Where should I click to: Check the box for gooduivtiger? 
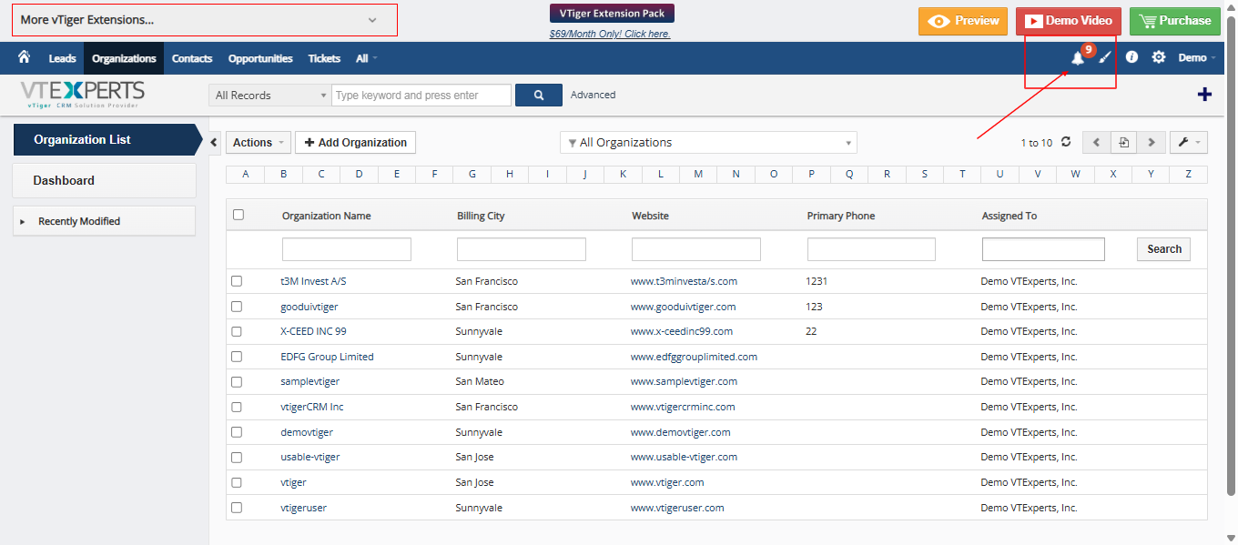point(237,307)
